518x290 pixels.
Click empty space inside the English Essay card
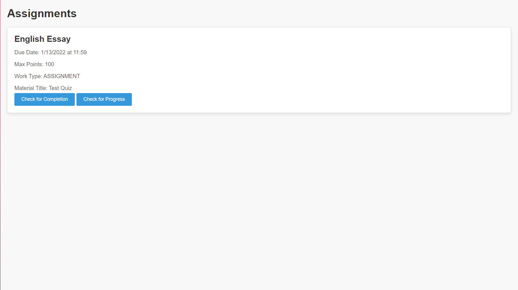click(305, 69)
